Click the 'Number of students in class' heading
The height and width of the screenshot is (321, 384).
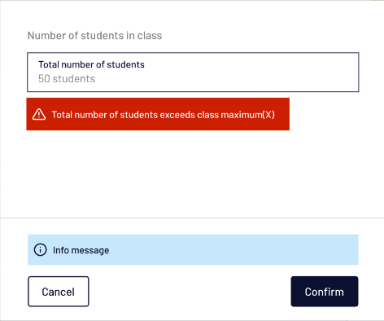pyautogui.click(x=94, y=36)
